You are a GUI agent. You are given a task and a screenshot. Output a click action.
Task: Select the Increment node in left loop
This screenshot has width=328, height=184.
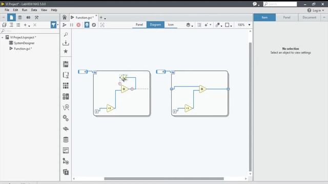110,108
